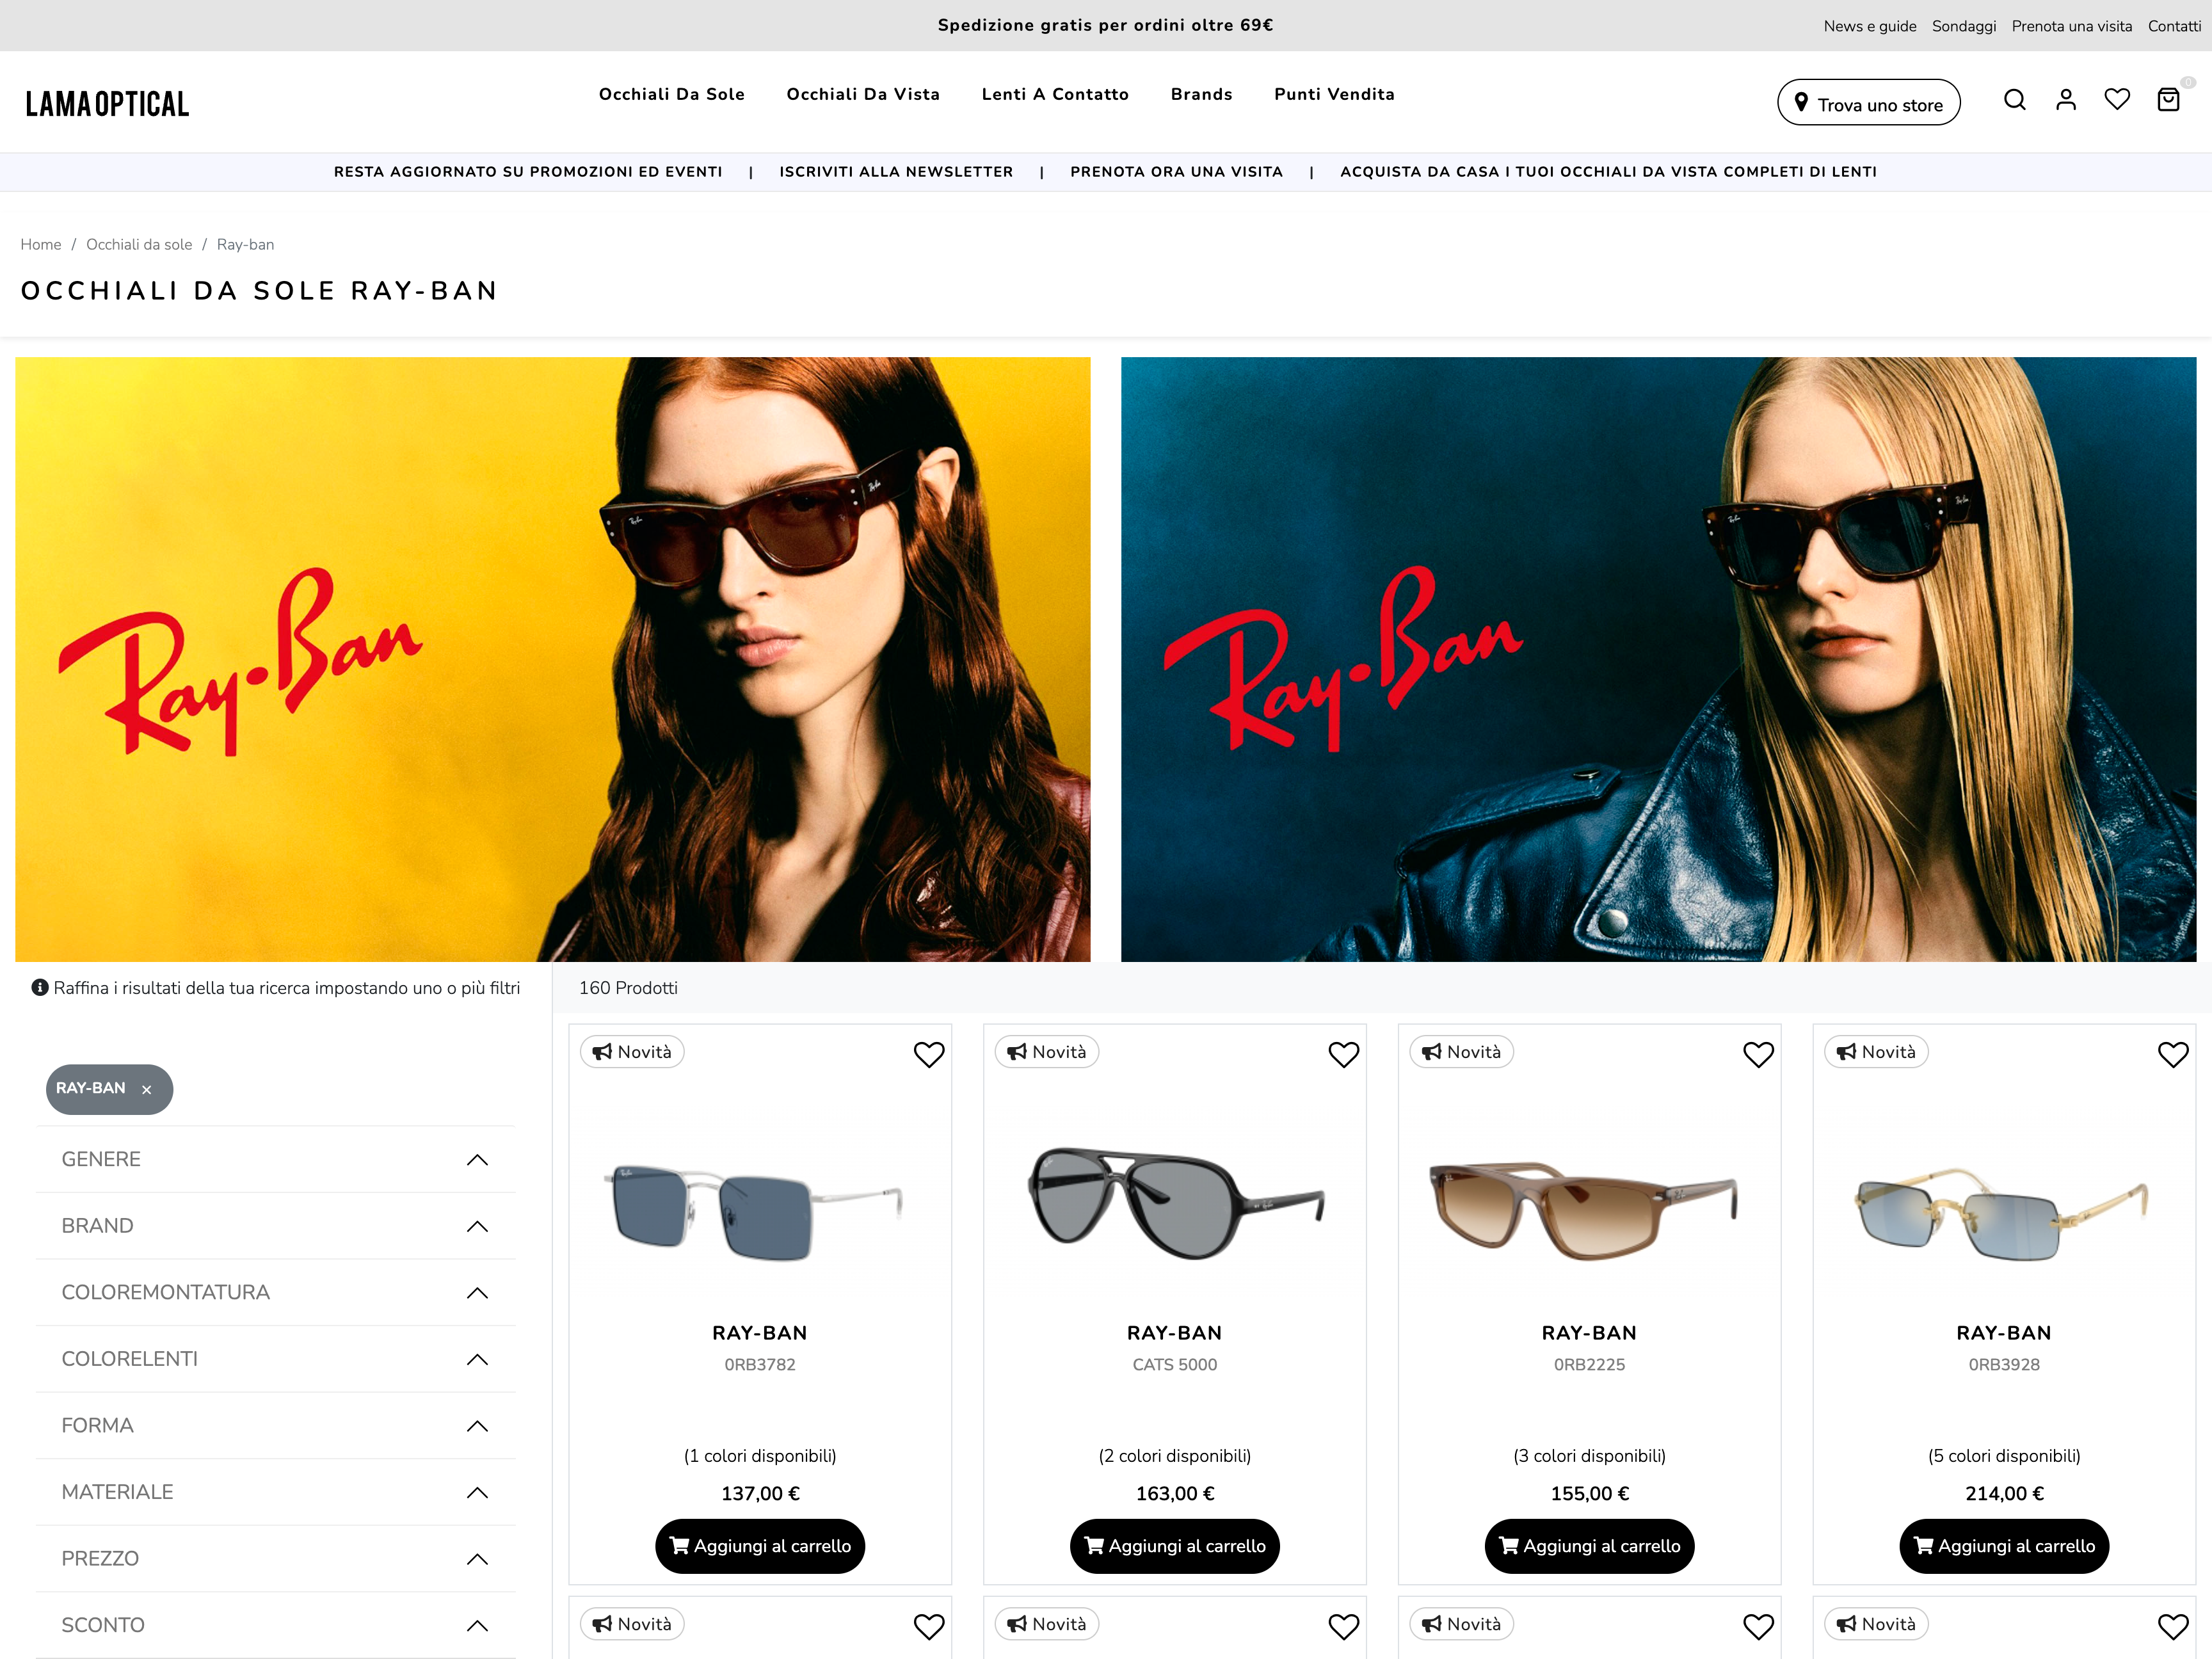Select Punti Vendita in navigation
Viewport: 2212px width, 1659px height.
coord(1334,94)
